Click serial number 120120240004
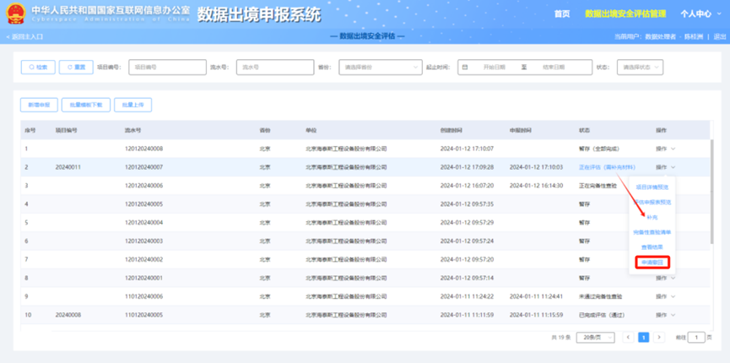 coord(143,222)
